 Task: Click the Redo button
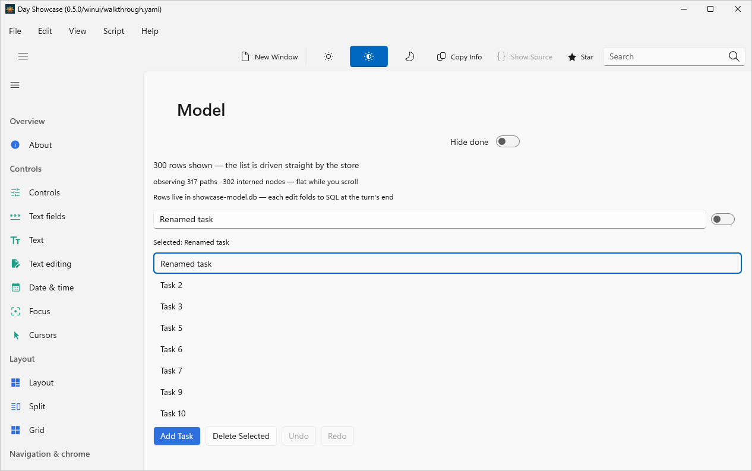[337, 436]
